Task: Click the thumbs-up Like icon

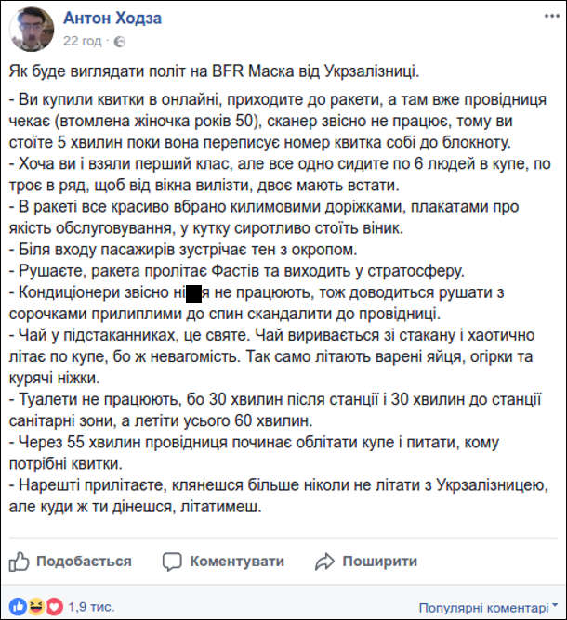Action: pyautogui.click(x=19, y=562)
